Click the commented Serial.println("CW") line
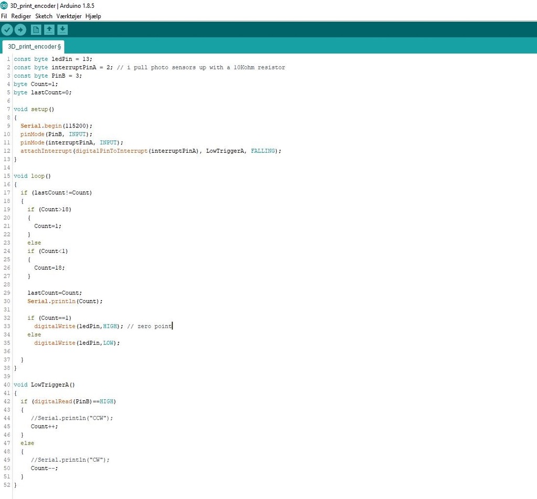 pyautogui.click(x=70, y=460)
